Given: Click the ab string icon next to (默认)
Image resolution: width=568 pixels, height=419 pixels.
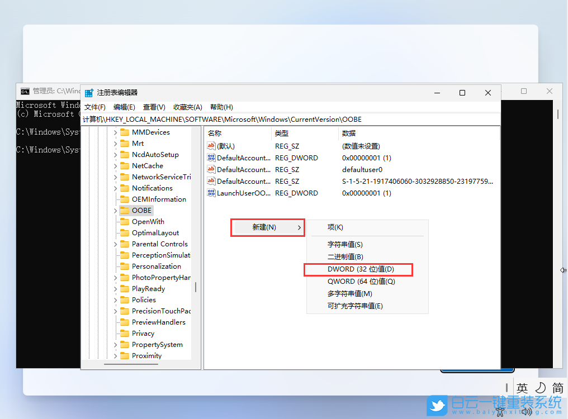Looking at the screenshot, I should click(211, 146).
